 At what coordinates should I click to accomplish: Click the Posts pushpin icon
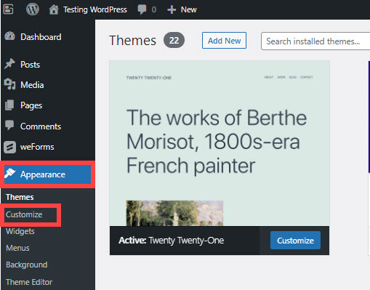click(x=9, y=64)
